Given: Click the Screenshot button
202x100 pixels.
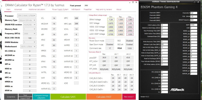Looking at the screenshot, I should 11,97.
